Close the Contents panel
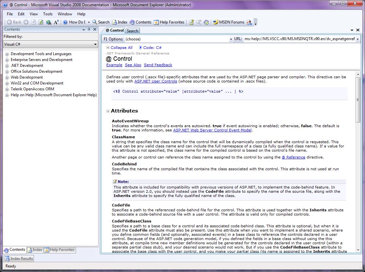This screenshot has height=272, width=365. tap(95, 29)
